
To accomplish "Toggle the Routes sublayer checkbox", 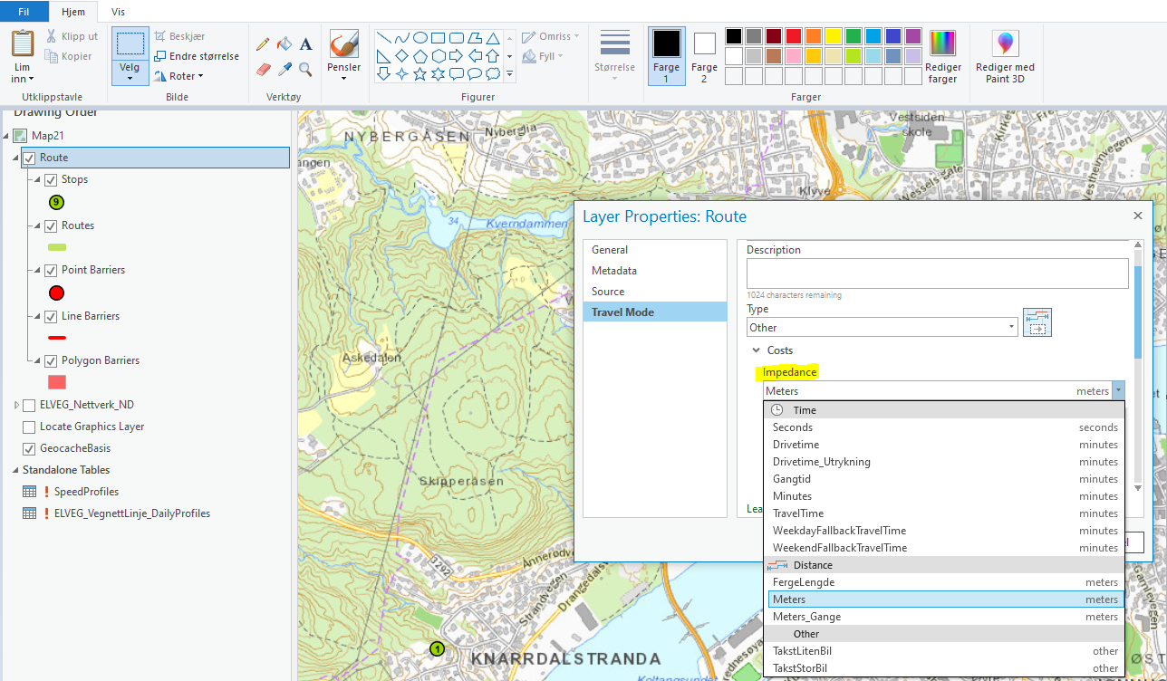I will (52, 225).
